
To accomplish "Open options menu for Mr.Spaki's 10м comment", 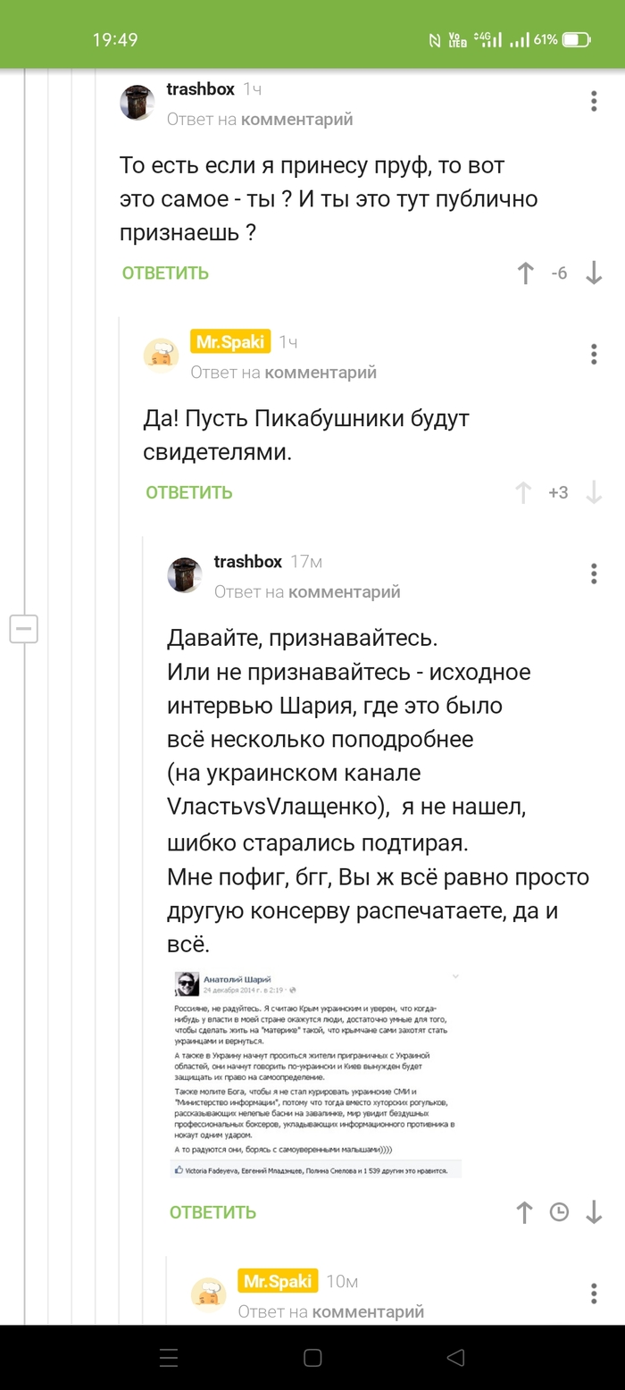I will coord(594,1293).
